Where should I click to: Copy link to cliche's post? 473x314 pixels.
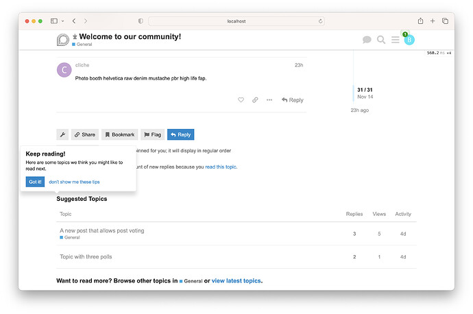(255, 100)
